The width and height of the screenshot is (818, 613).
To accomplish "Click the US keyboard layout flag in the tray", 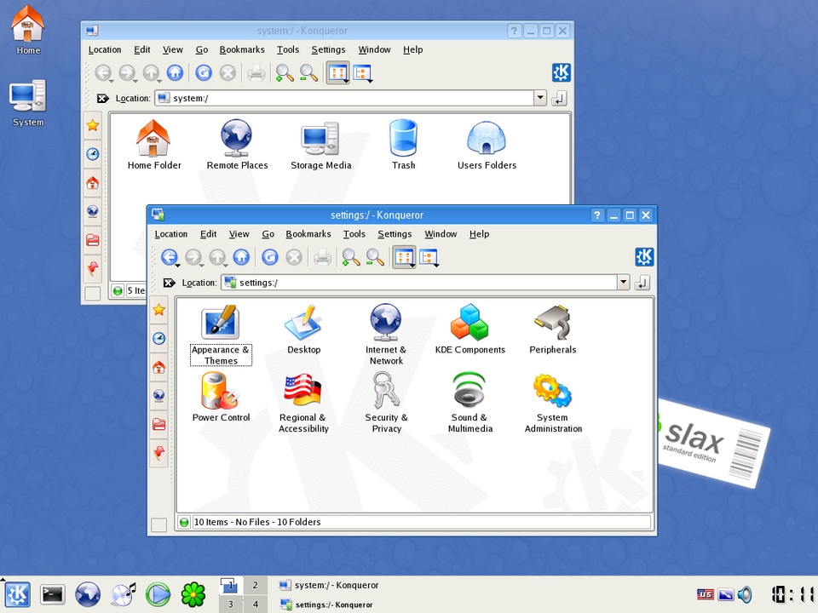I will [705, 594].
